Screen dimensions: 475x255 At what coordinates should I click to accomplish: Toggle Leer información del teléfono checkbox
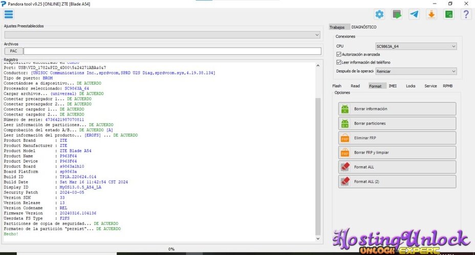[x=339, y=62]
